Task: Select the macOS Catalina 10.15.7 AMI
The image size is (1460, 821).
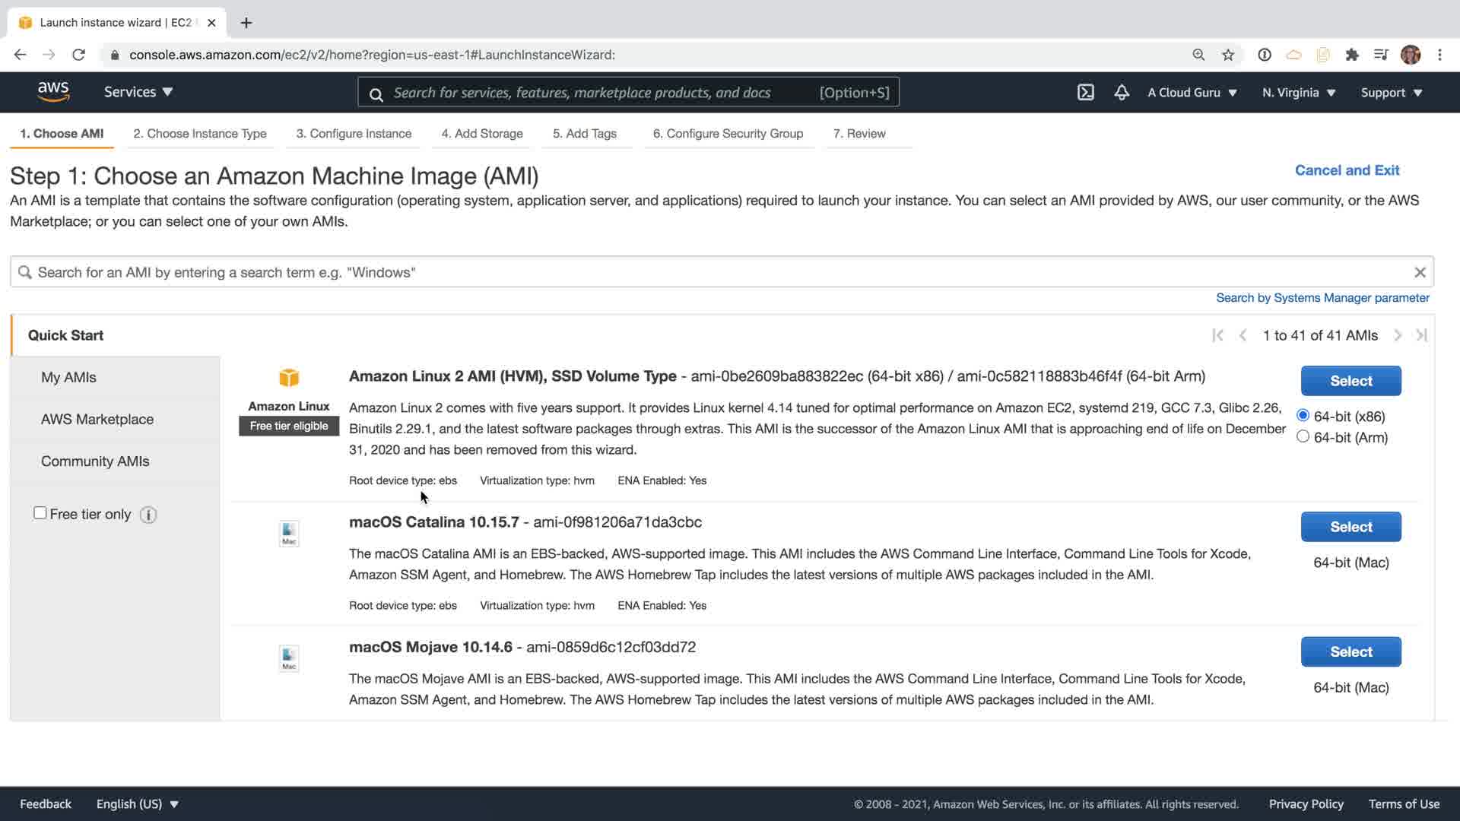Action: pos(1350,527)
